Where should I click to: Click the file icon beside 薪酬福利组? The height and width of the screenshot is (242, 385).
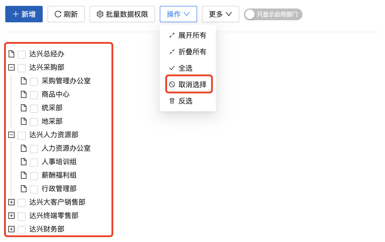pyautogui.click(x=24, y=175)
